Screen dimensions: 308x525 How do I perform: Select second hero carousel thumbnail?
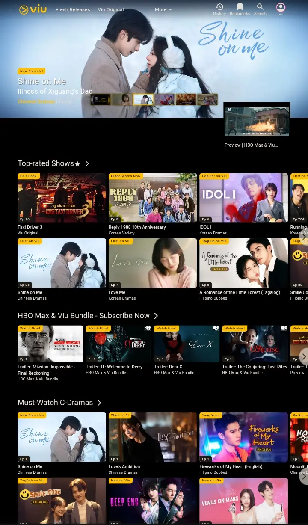[122, 100]
